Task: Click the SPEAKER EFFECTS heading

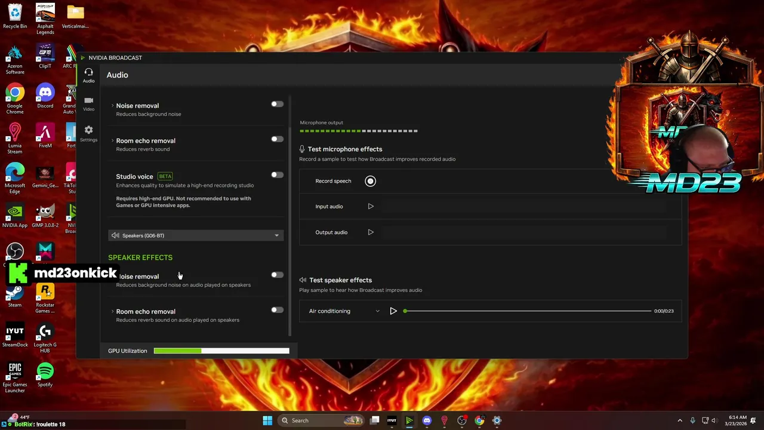Action: tap(140, 257)
